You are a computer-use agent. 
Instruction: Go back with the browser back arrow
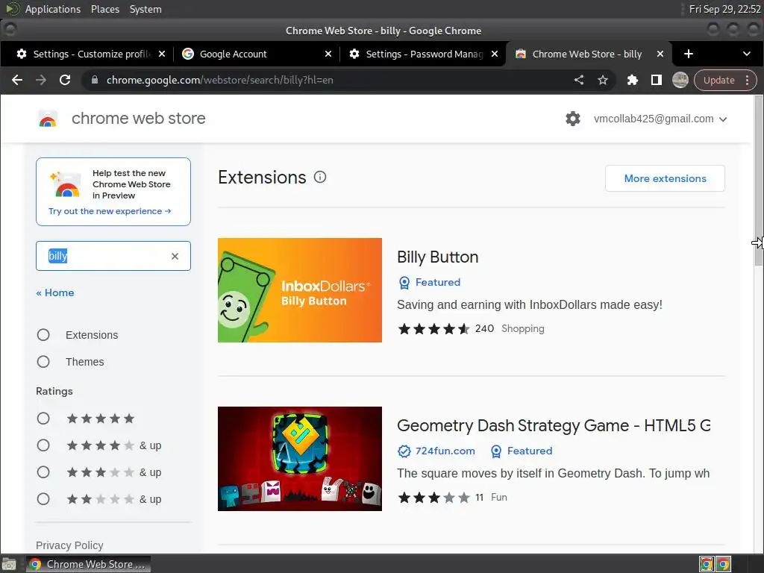[17, 80]
